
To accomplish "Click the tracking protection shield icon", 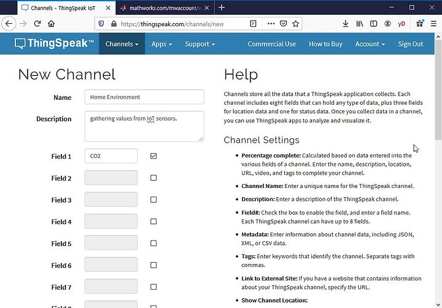I will click(101, 24).
